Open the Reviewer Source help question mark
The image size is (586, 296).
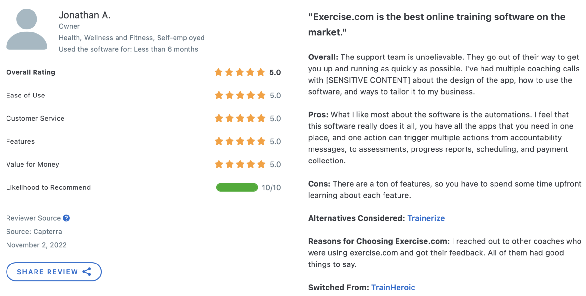tap(66, 218)
